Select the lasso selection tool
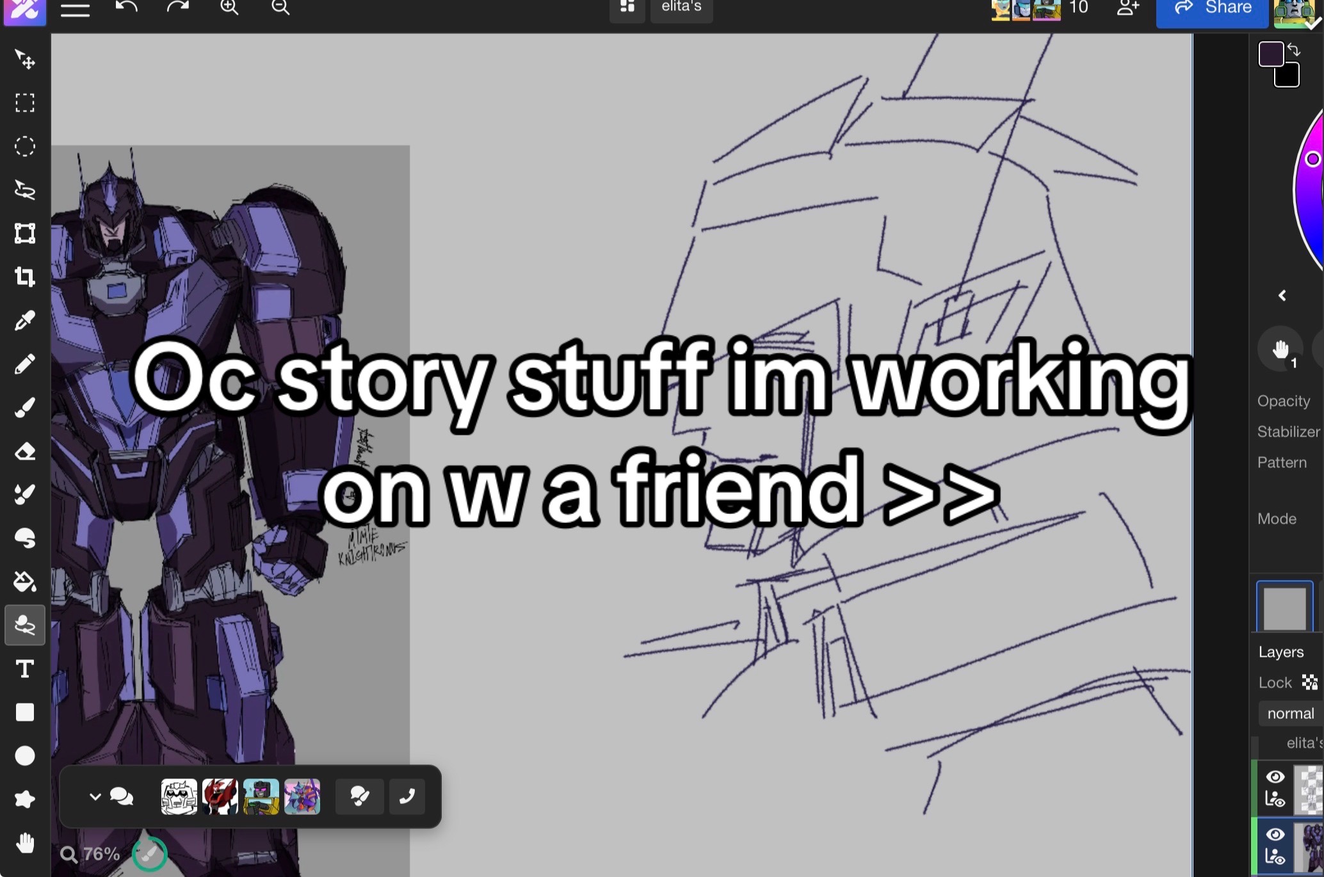Image resolution: width=1324 pixels, height=877 pixels. (x=25, y=190)
